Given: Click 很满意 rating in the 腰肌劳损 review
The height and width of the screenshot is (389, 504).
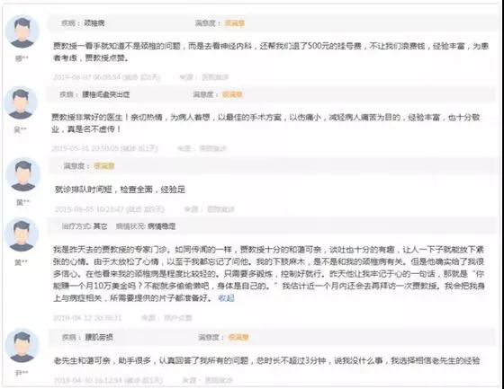Looking at the screenshot, I should [238, 337].
